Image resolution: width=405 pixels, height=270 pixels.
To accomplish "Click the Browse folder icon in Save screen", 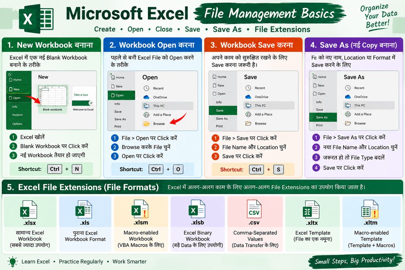I will point(248,123).
